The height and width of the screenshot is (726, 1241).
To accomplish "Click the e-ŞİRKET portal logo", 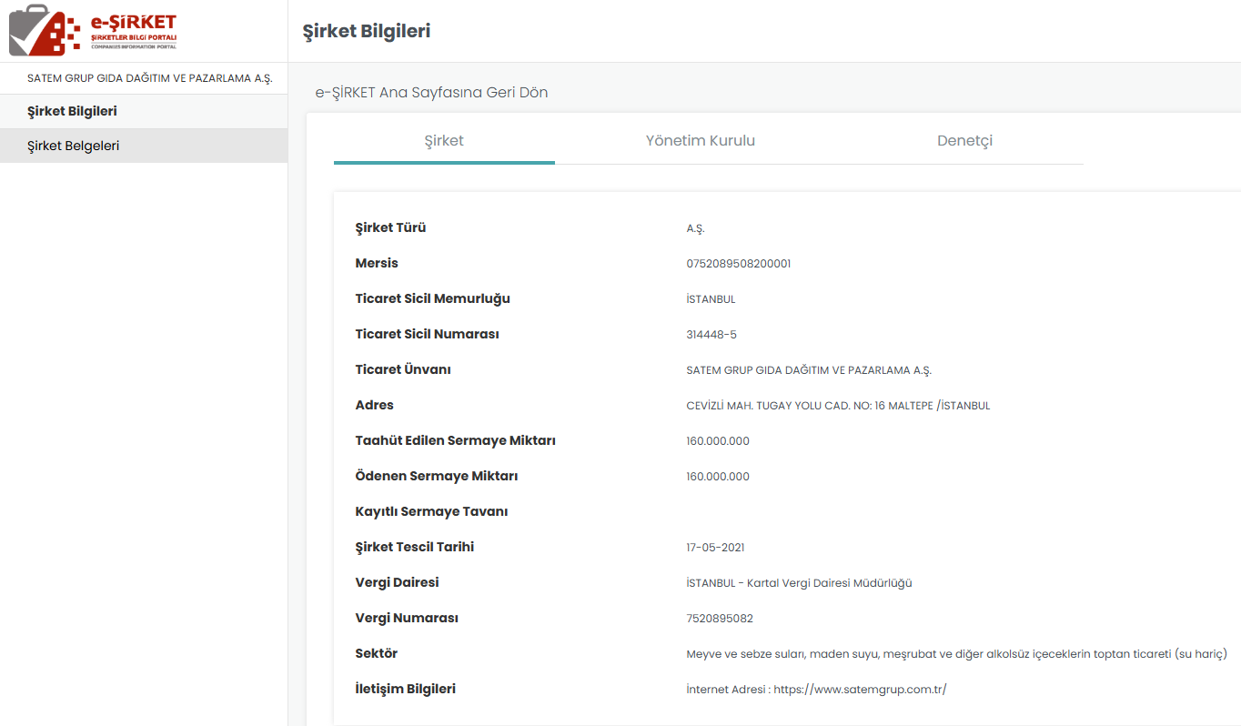I will point(94,32).
